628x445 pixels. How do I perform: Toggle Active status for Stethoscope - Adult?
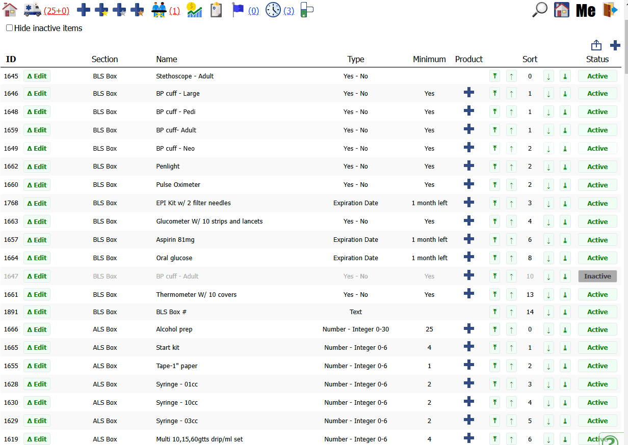click(597, 76)
